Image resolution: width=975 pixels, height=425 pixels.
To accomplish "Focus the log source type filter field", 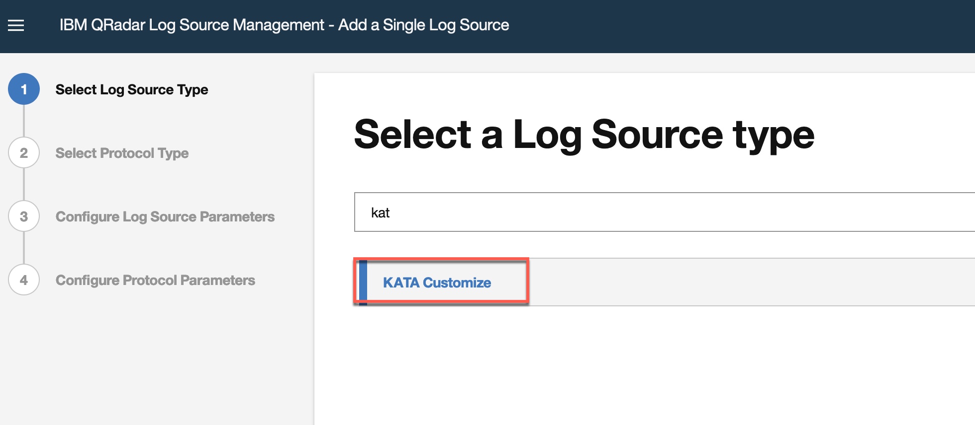I will [647, 212].
